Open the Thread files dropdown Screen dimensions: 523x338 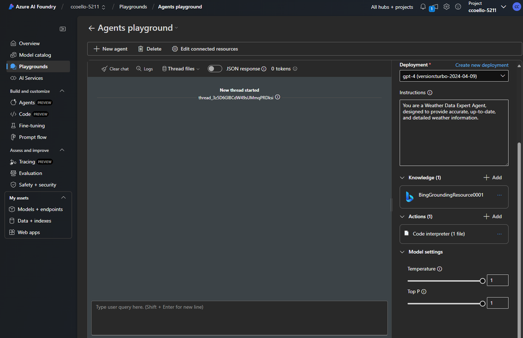pyautogui.click(x=181, y=69)
